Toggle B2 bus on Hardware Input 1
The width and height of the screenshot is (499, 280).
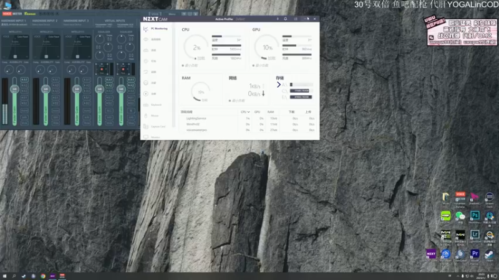24,103
